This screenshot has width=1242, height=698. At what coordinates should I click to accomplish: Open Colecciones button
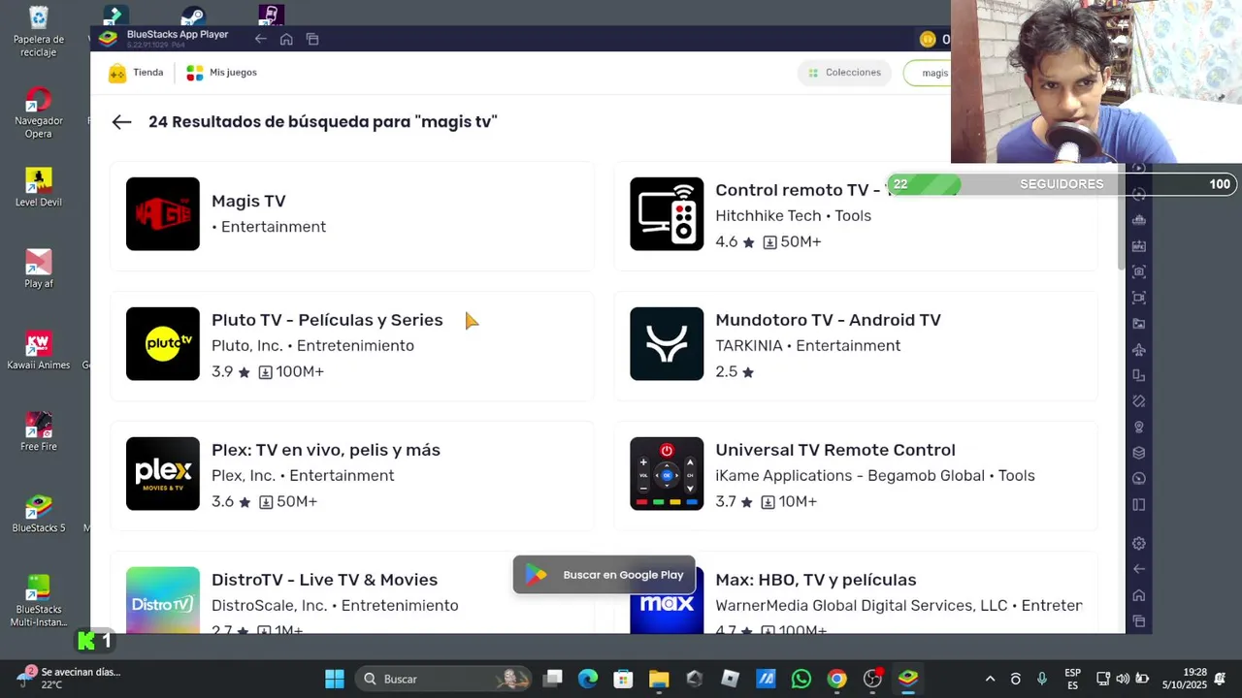(x=844, y=73)
